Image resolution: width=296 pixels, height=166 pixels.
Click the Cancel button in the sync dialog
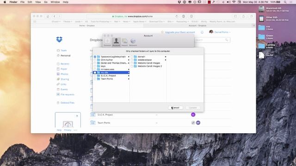coord(175,107)
